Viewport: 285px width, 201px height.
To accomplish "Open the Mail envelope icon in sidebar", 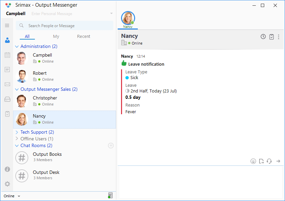I will coord(7,84).
